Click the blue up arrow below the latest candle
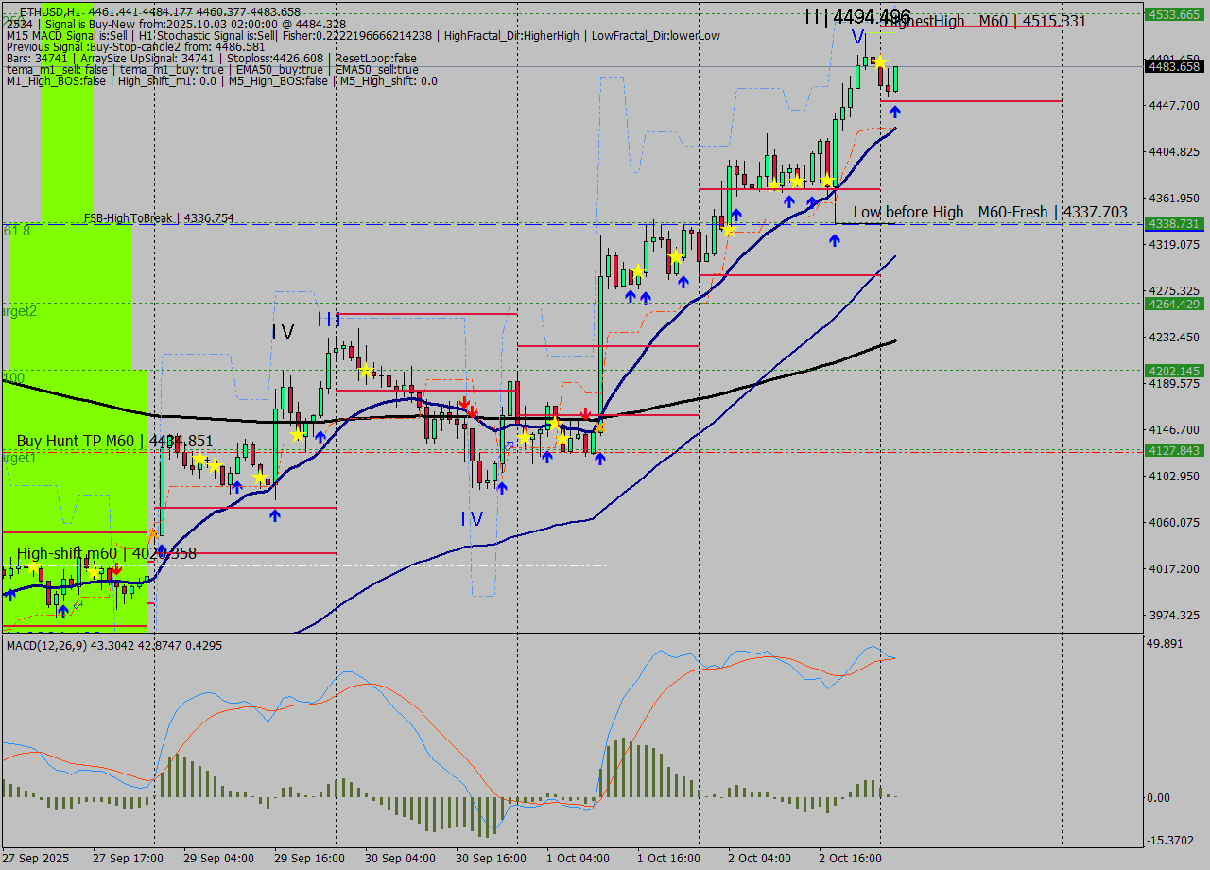 point(894,112)
